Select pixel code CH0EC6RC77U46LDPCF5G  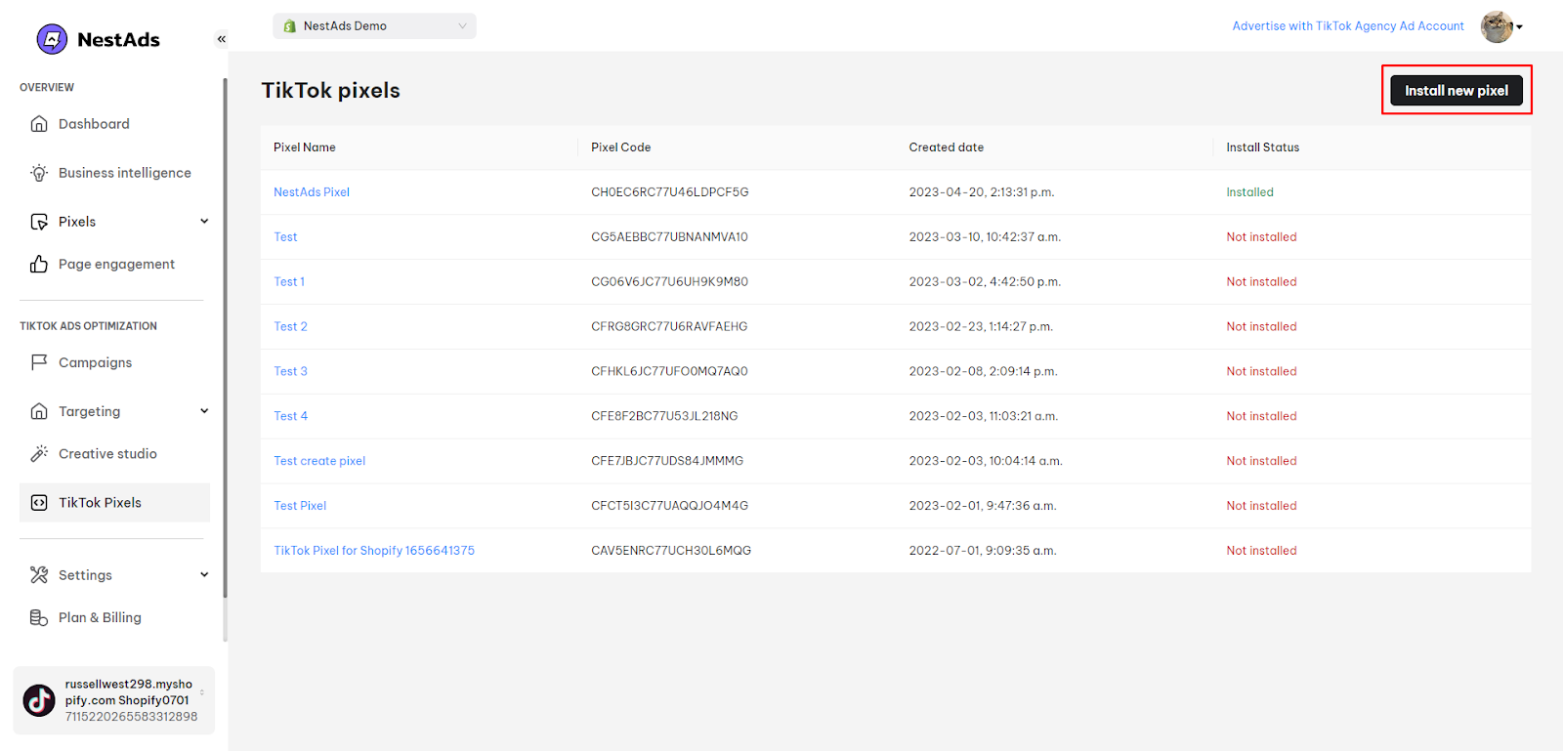point(670,192)
